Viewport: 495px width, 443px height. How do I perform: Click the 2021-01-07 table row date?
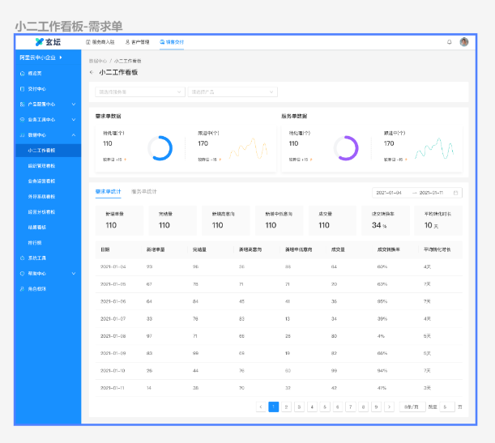(x=113, y=318)
